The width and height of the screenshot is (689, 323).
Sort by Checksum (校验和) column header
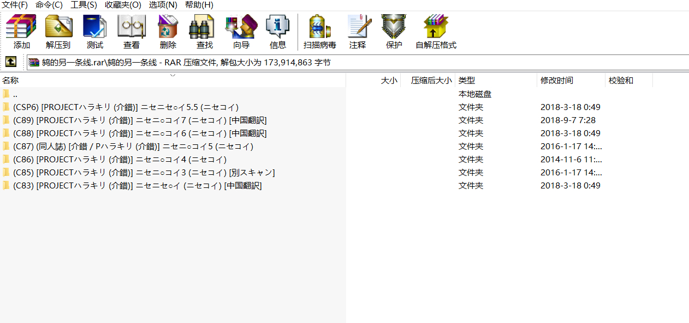(x=629, y=81)
